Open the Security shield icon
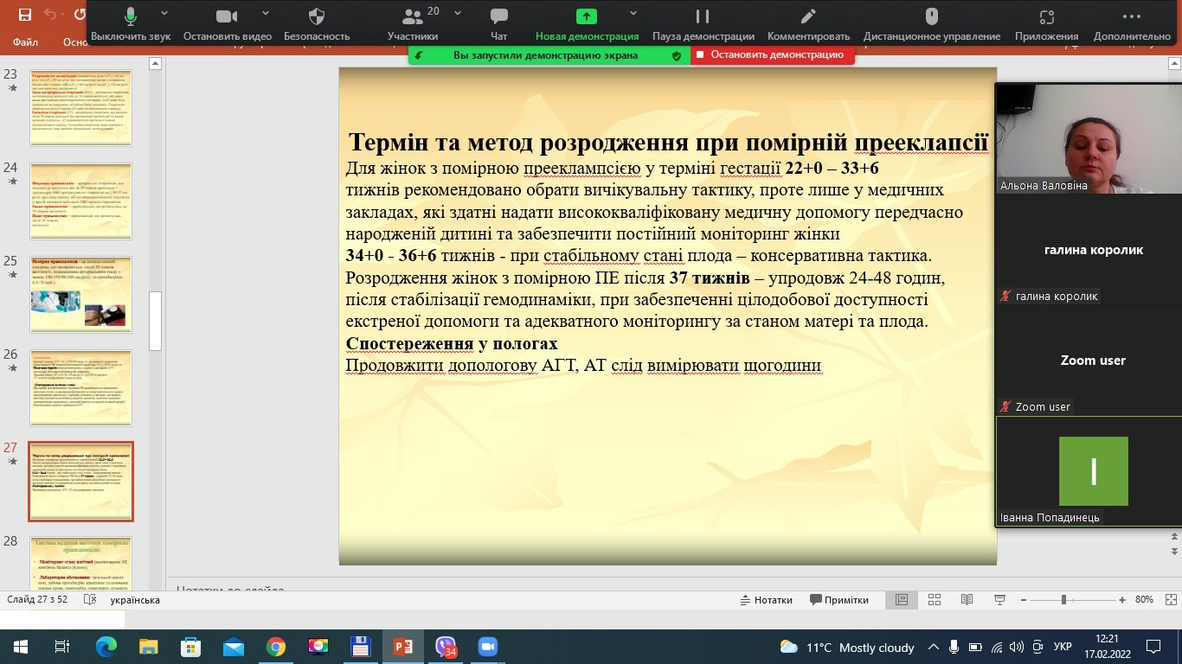Screen dimensions: 1182x664 317,17
